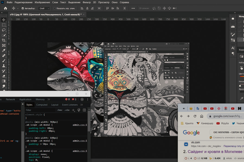244x162 pixels.
Task: Select the Clone Stamp tool
Action: (x=4, y=66)
